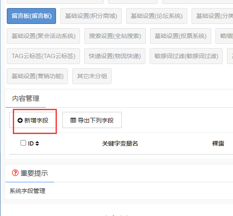The width and height of the screenshot is (233, 216).
Task: Click the plus icon on 新增字段
Action: coord(20,120)
